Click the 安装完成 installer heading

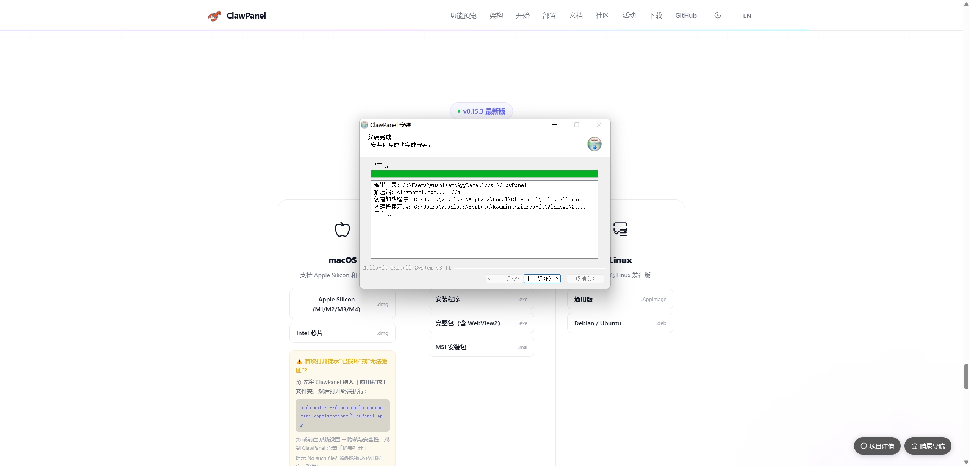coord(379,137)
